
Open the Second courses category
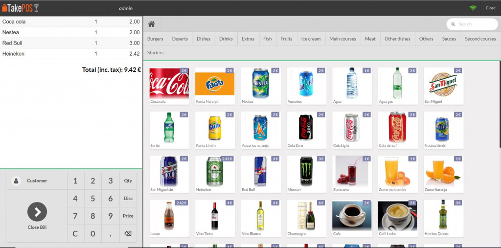(480, 39)
